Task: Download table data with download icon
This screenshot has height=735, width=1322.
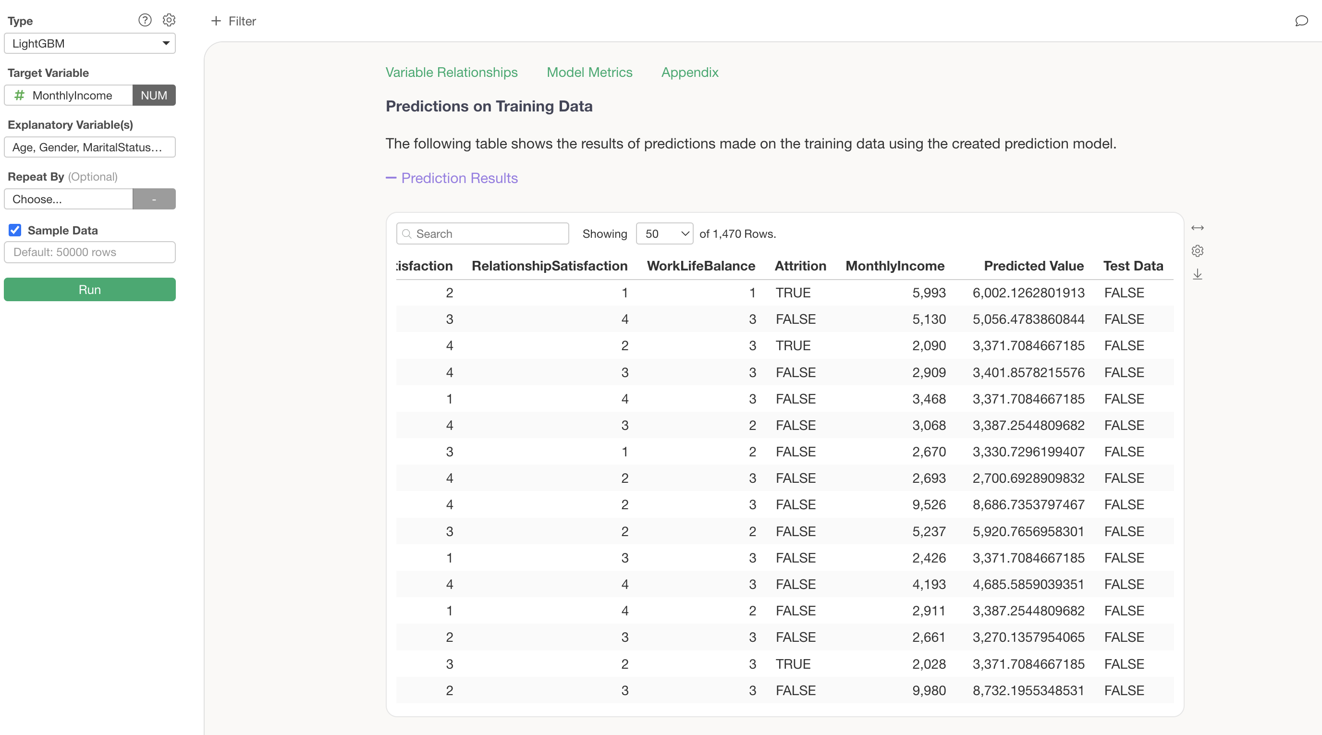Action: pos(1197,275)
